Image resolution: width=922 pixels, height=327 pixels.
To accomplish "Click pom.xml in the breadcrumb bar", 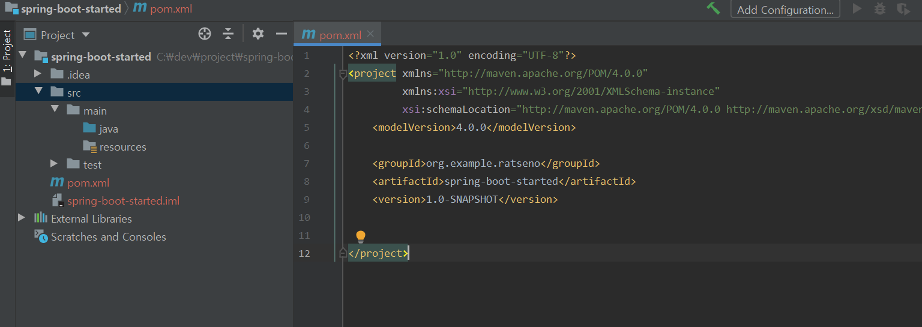I will pyautogui.click(x=171, y=9).
